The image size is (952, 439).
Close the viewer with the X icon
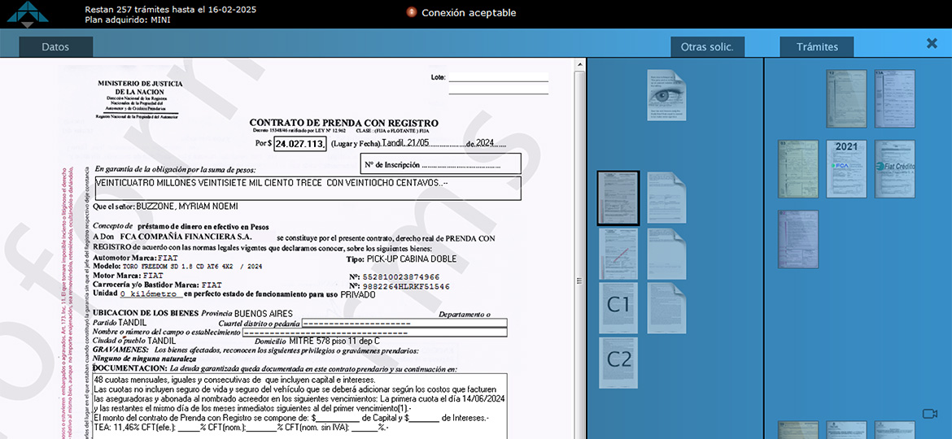click(932, 44)
